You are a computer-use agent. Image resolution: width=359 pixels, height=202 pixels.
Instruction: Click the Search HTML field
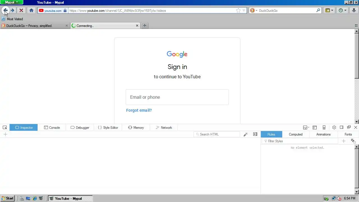(217, 134)
